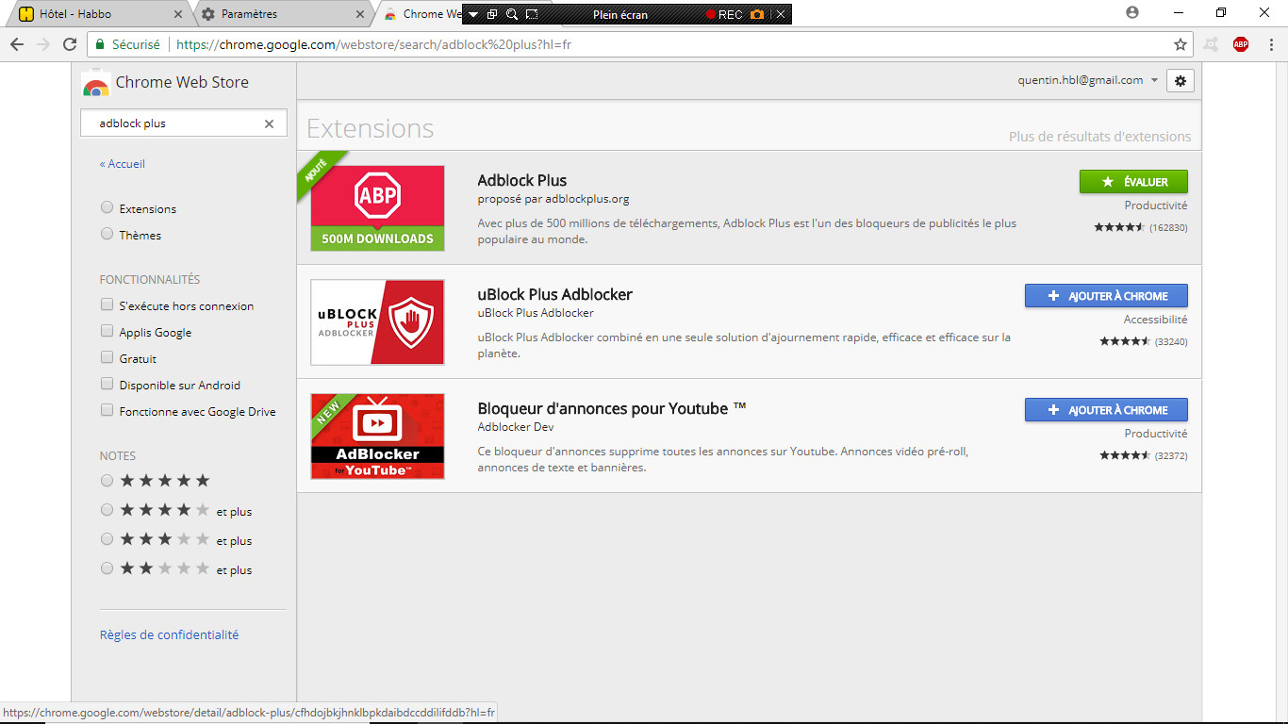Open Règles de confidentialité link
1288x724 pixels.
click(x=169, y=635)
